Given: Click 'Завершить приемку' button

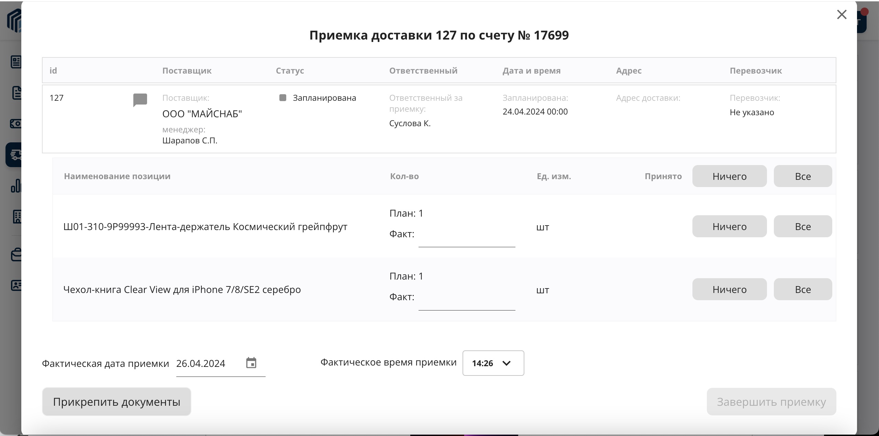Looking at the screenshot, I should pyautogui.click(x=771, y=402).
